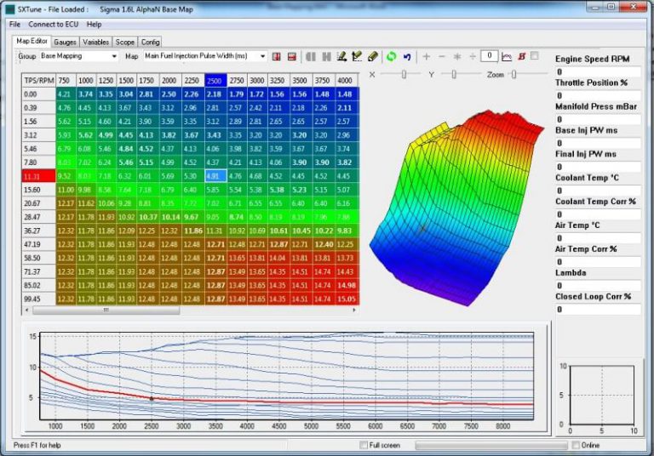The height and width of the screenshot is (456, 654).
Task: Open the Connect to ECU menu
Action: [x=54, y=24]
